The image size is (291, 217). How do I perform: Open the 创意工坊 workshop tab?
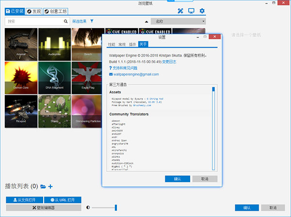tap(56, 11)
